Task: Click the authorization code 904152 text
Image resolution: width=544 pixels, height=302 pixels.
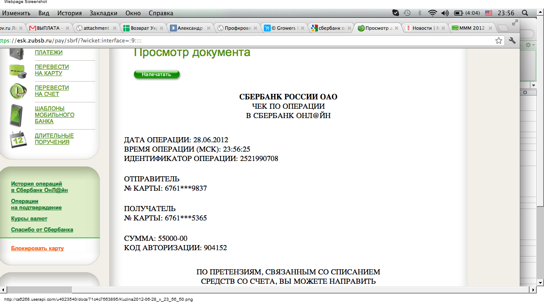Action: coord(215,248)
